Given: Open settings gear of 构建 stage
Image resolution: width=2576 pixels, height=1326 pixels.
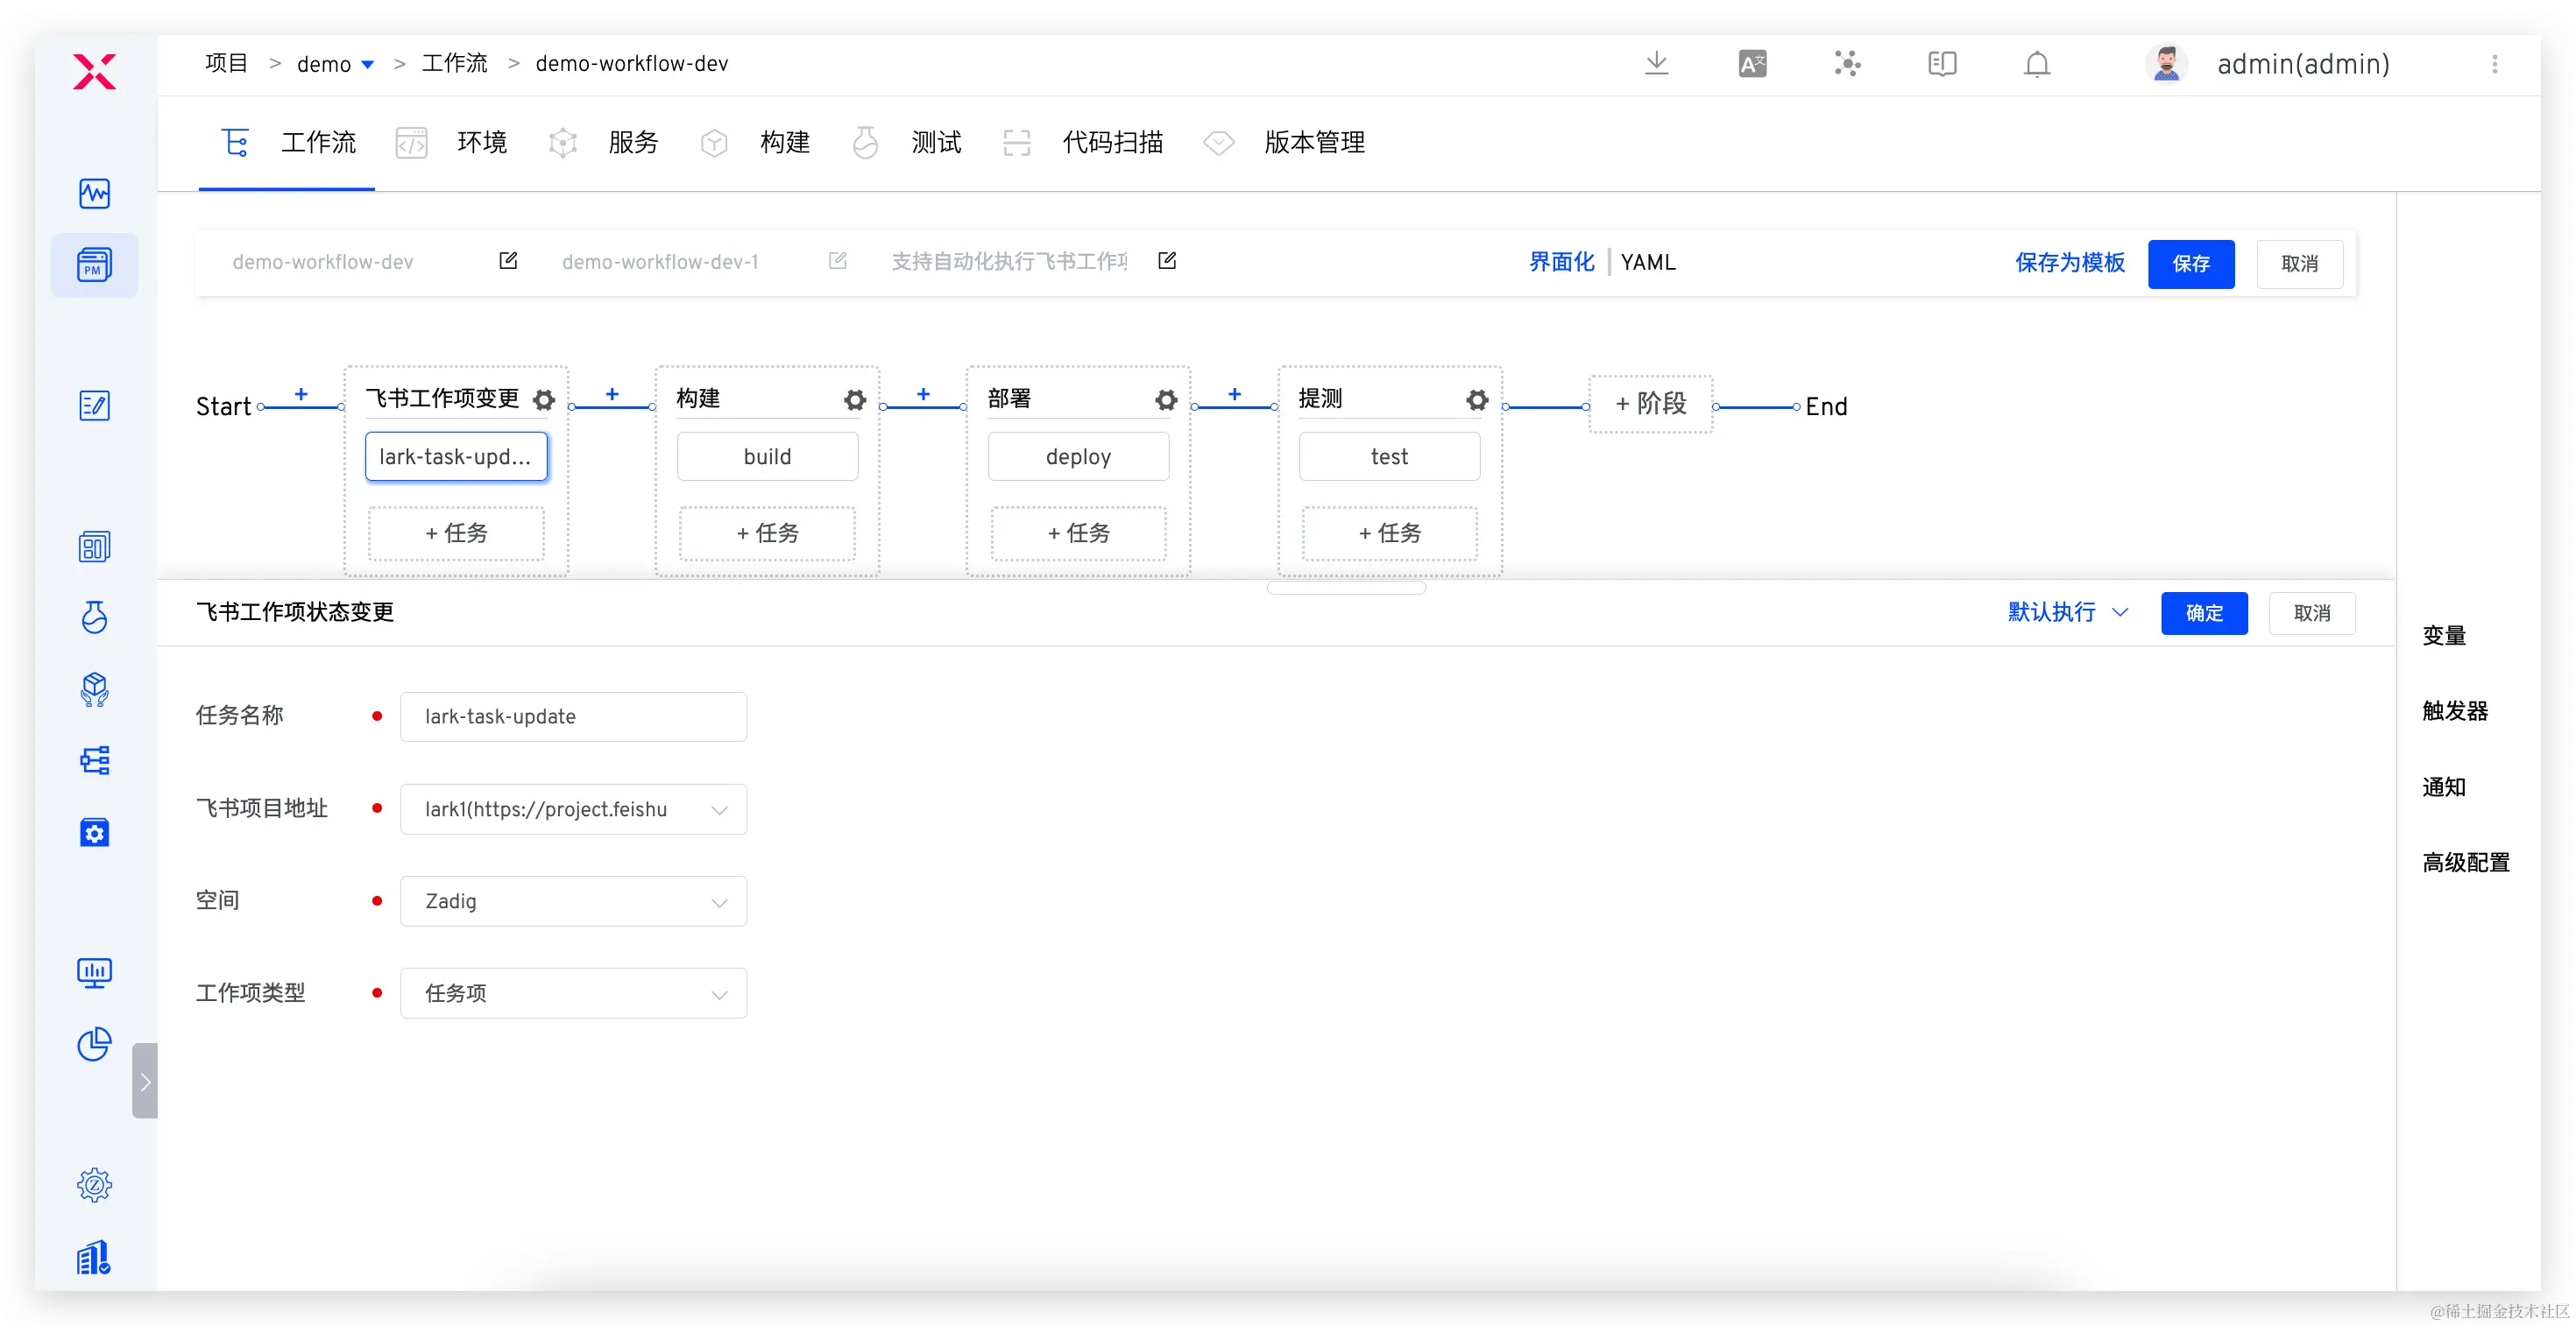Looking at the screenshot, I should 855,399.
